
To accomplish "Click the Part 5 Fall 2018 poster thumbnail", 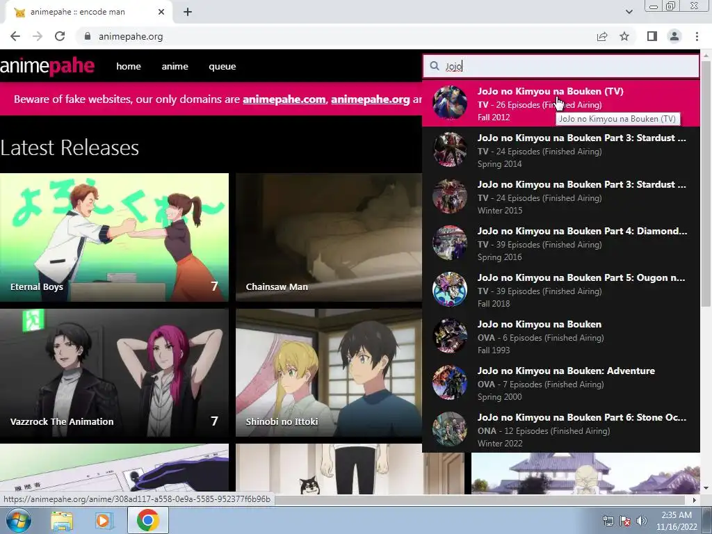I will pyautogui.click(x=450, y=289).
